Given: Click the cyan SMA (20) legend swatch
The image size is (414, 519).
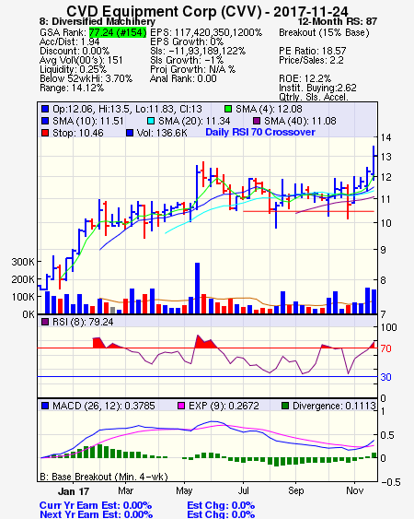Looking at the screenshot, I should point(151,121).
